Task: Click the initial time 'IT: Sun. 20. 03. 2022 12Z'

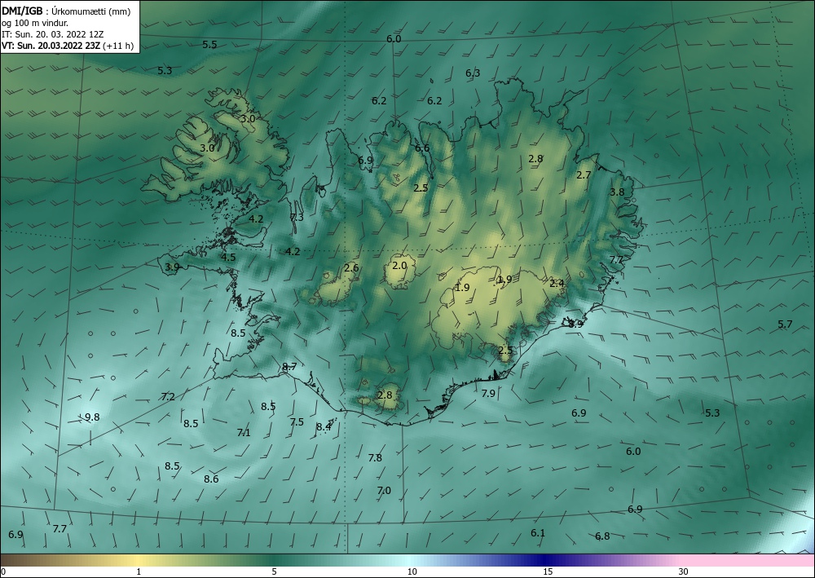Action: [x=52, y=34]
